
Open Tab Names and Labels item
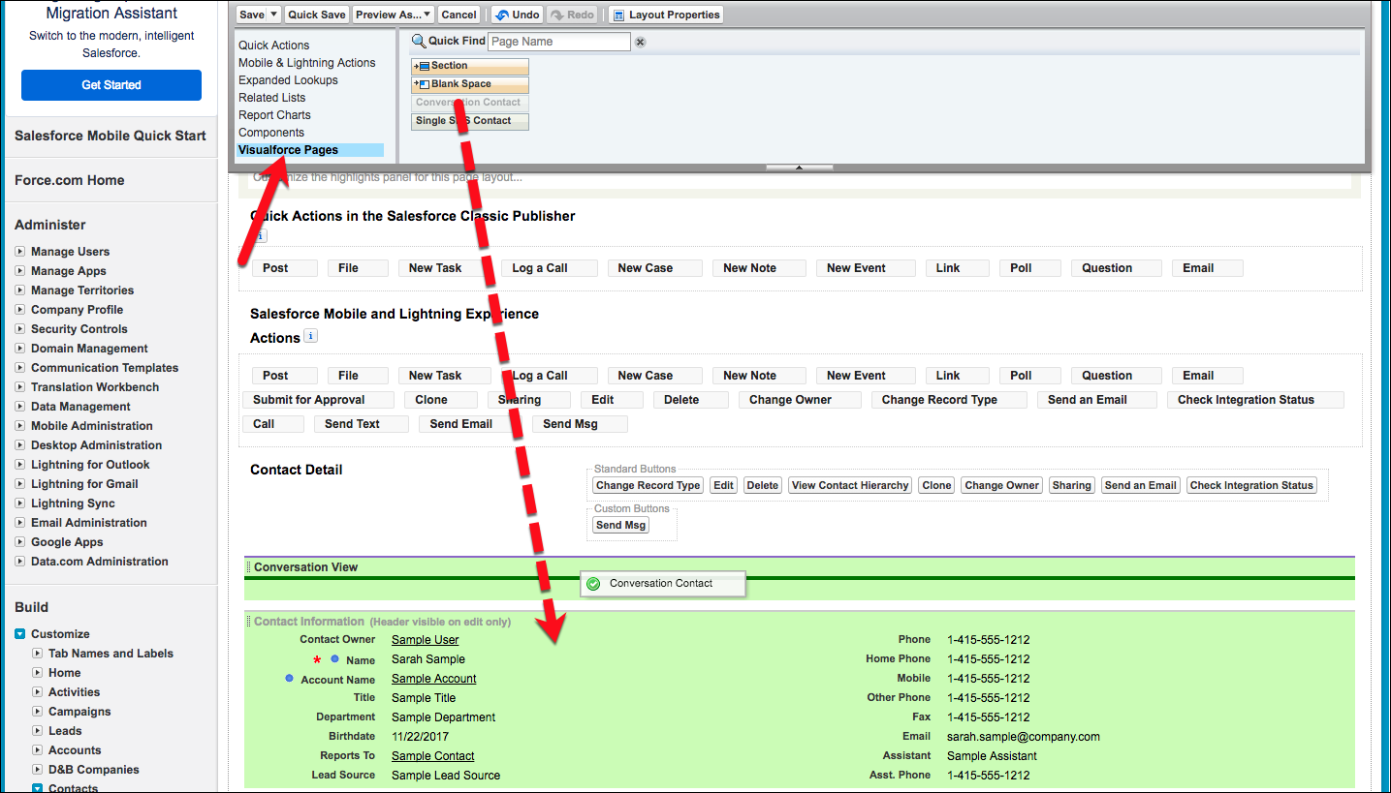click(111, 654)
